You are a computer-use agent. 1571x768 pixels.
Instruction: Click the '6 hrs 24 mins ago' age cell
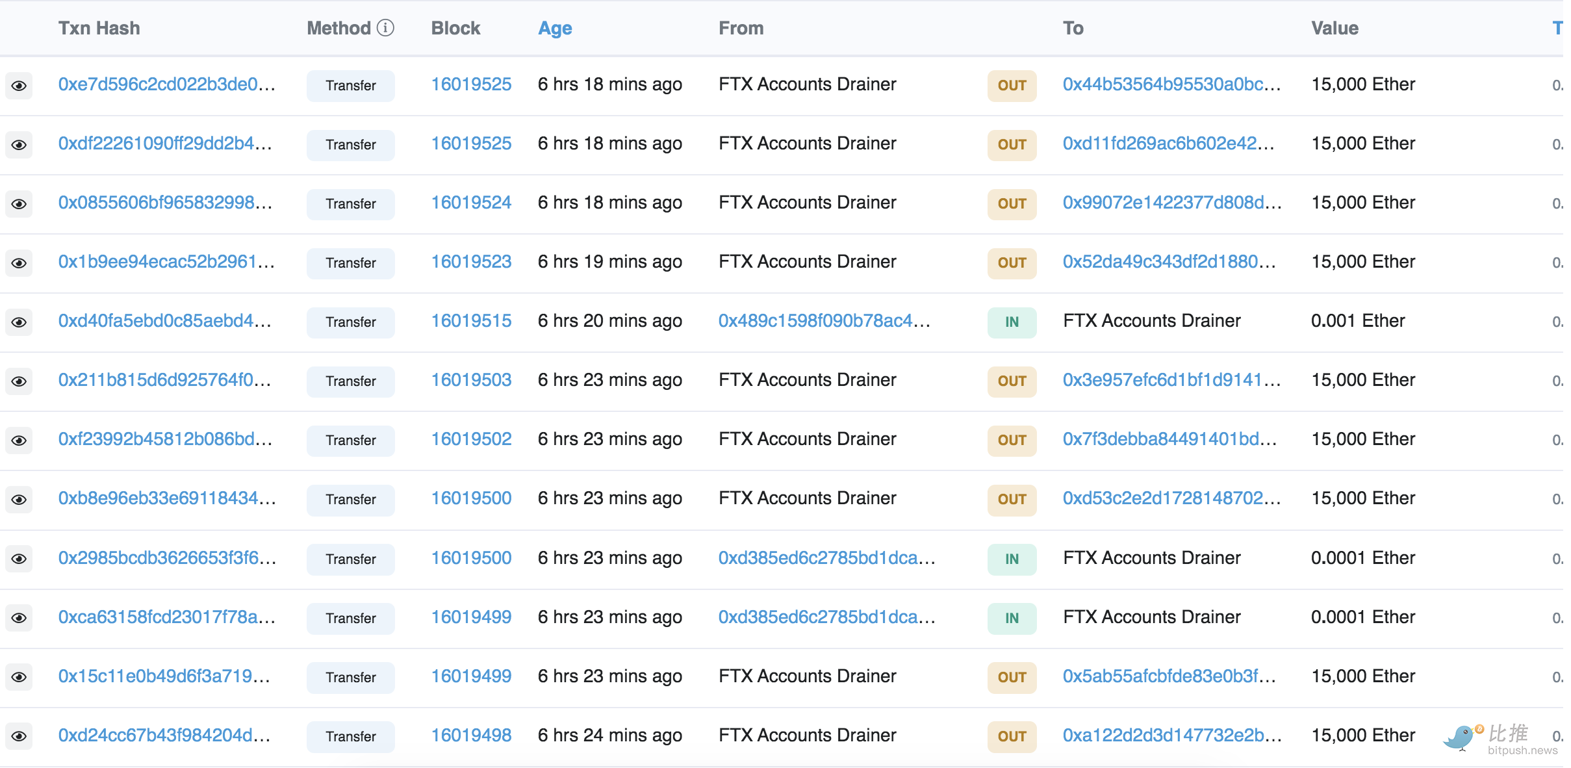[x=610, y=736]
